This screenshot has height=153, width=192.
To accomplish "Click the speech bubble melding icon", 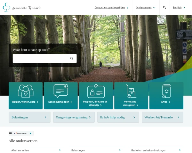I will click(61, 91).
